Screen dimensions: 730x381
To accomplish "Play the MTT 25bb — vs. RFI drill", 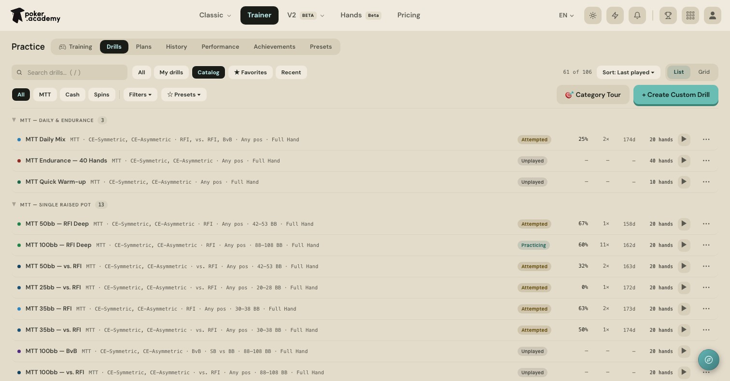I will (x=684, y=287).
